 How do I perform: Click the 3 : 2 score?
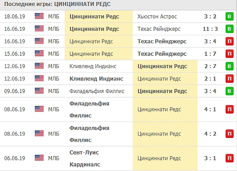tap(210, 16)
